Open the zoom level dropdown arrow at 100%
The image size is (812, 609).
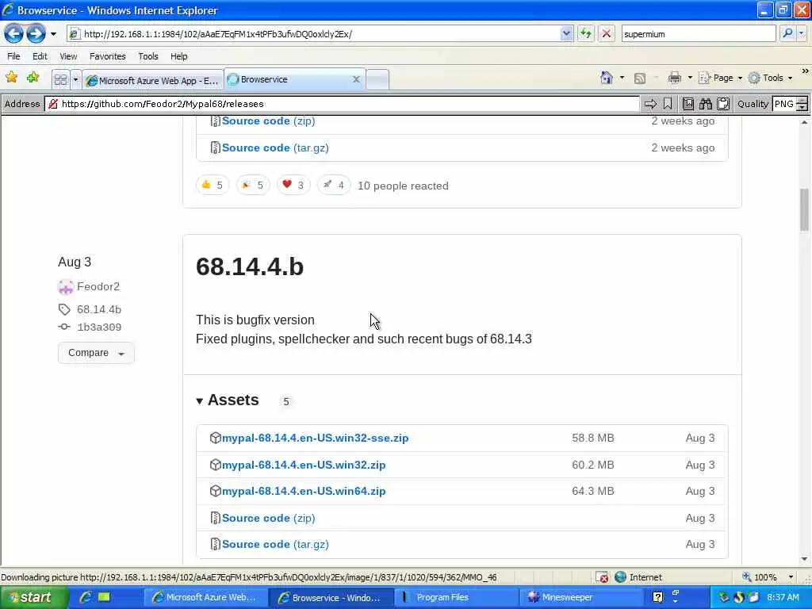(791, 577)
